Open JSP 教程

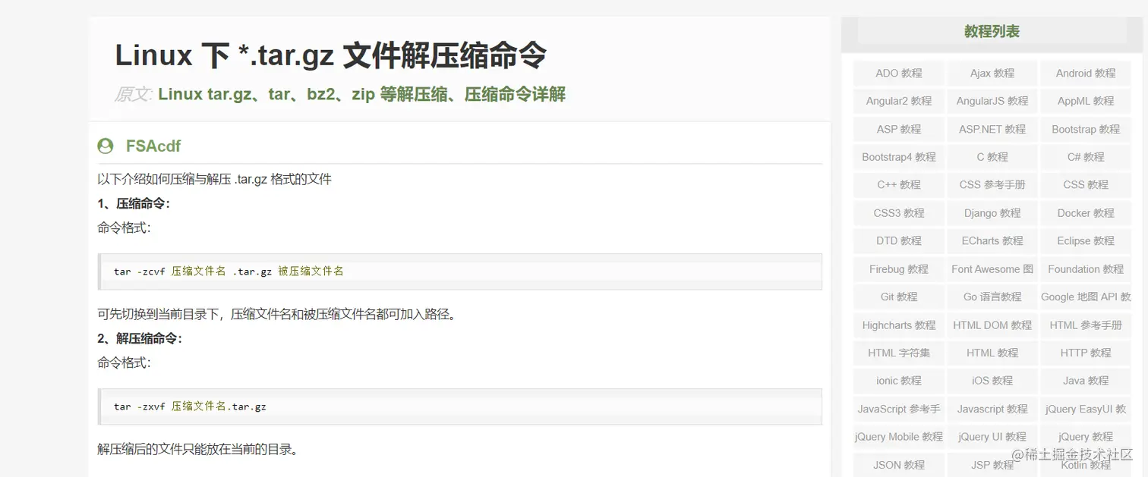click(x=992, y=465)
